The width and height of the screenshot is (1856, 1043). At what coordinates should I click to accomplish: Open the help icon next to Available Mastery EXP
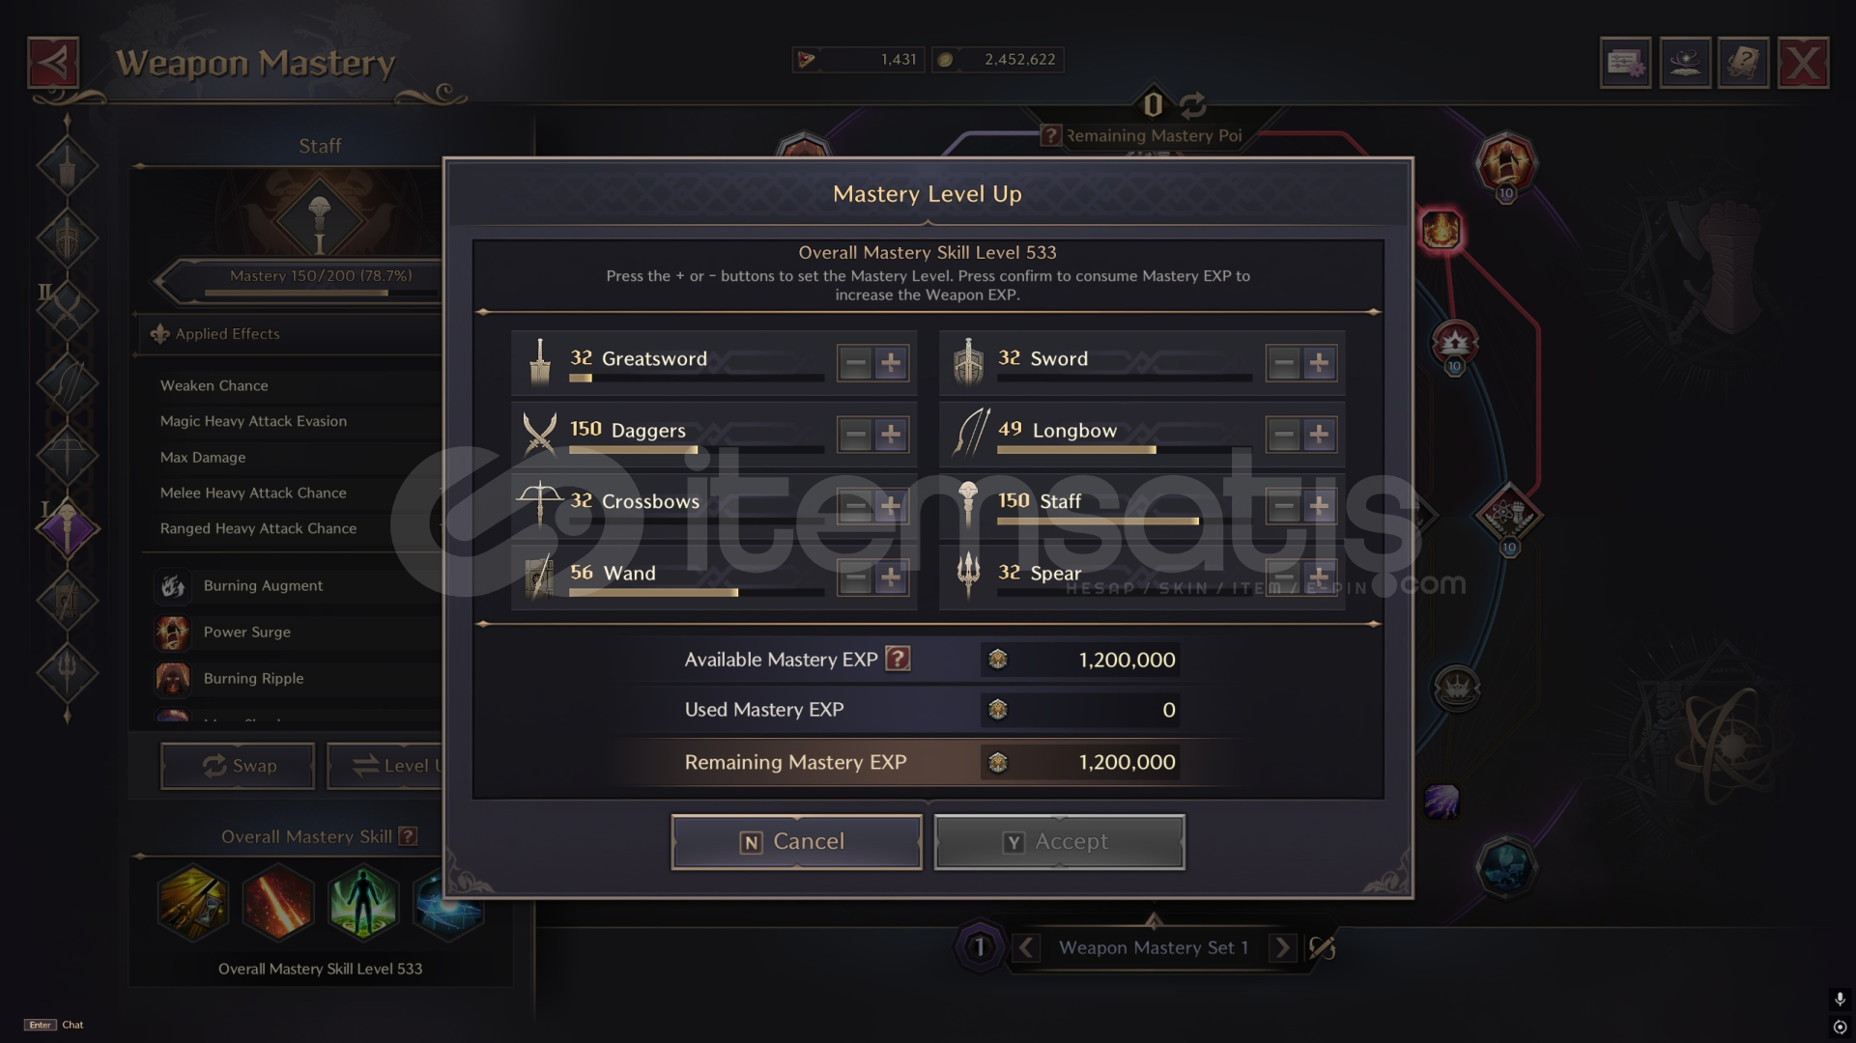(x=898, y=659)
